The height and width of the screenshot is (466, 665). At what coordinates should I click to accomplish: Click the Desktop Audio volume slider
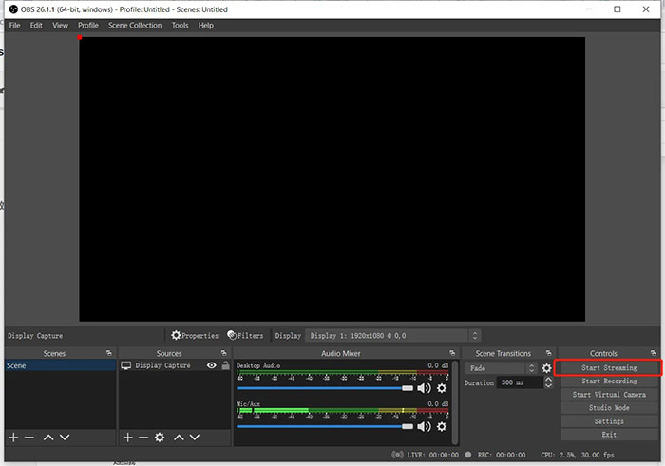(323, 388)
